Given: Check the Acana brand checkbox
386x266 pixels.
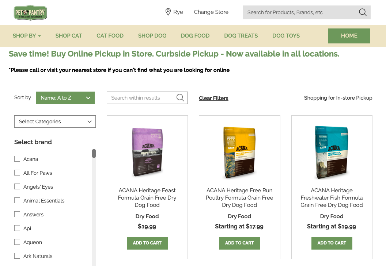Looking at the screenshot, I should (x=17, y=159).
